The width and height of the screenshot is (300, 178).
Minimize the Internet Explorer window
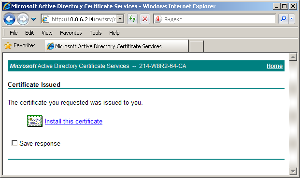click(x=276, y=6)
